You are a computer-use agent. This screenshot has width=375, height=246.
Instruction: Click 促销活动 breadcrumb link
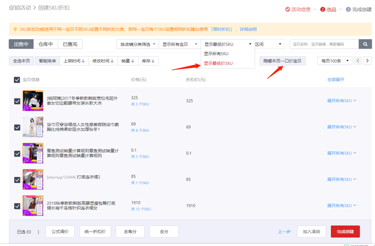point(20,7)
